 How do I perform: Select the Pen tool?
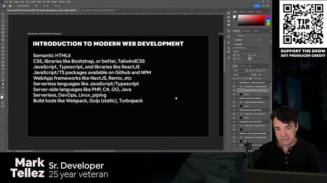[3, 69]
